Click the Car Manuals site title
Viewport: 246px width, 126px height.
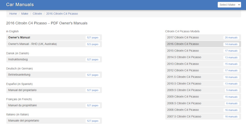[x=20, y=5]
